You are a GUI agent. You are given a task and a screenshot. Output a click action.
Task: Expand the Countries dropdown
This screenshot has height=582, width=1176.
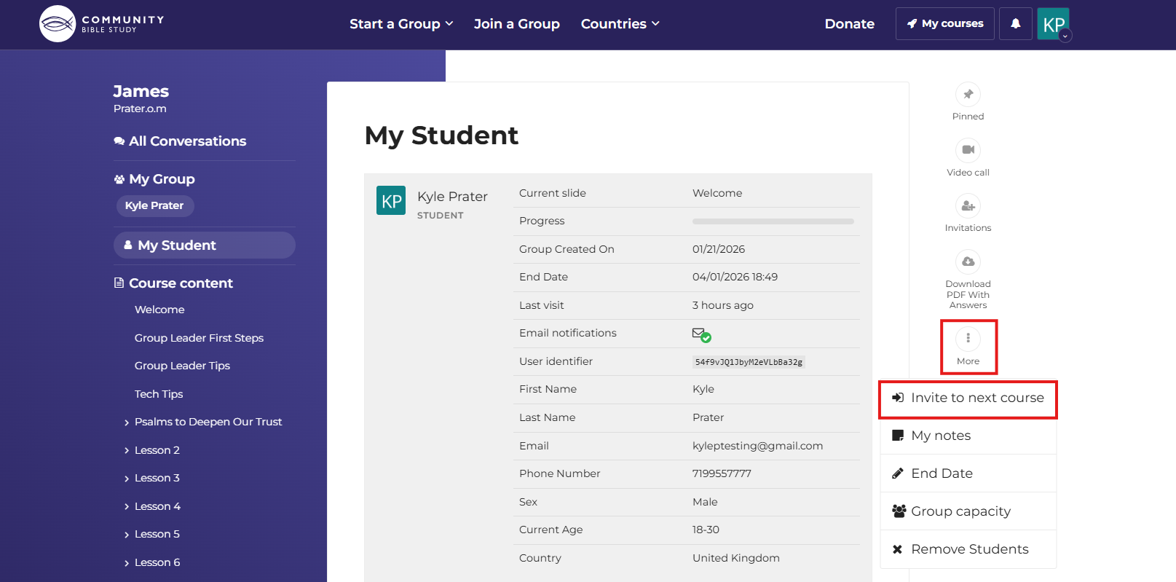tap(620, 24)
